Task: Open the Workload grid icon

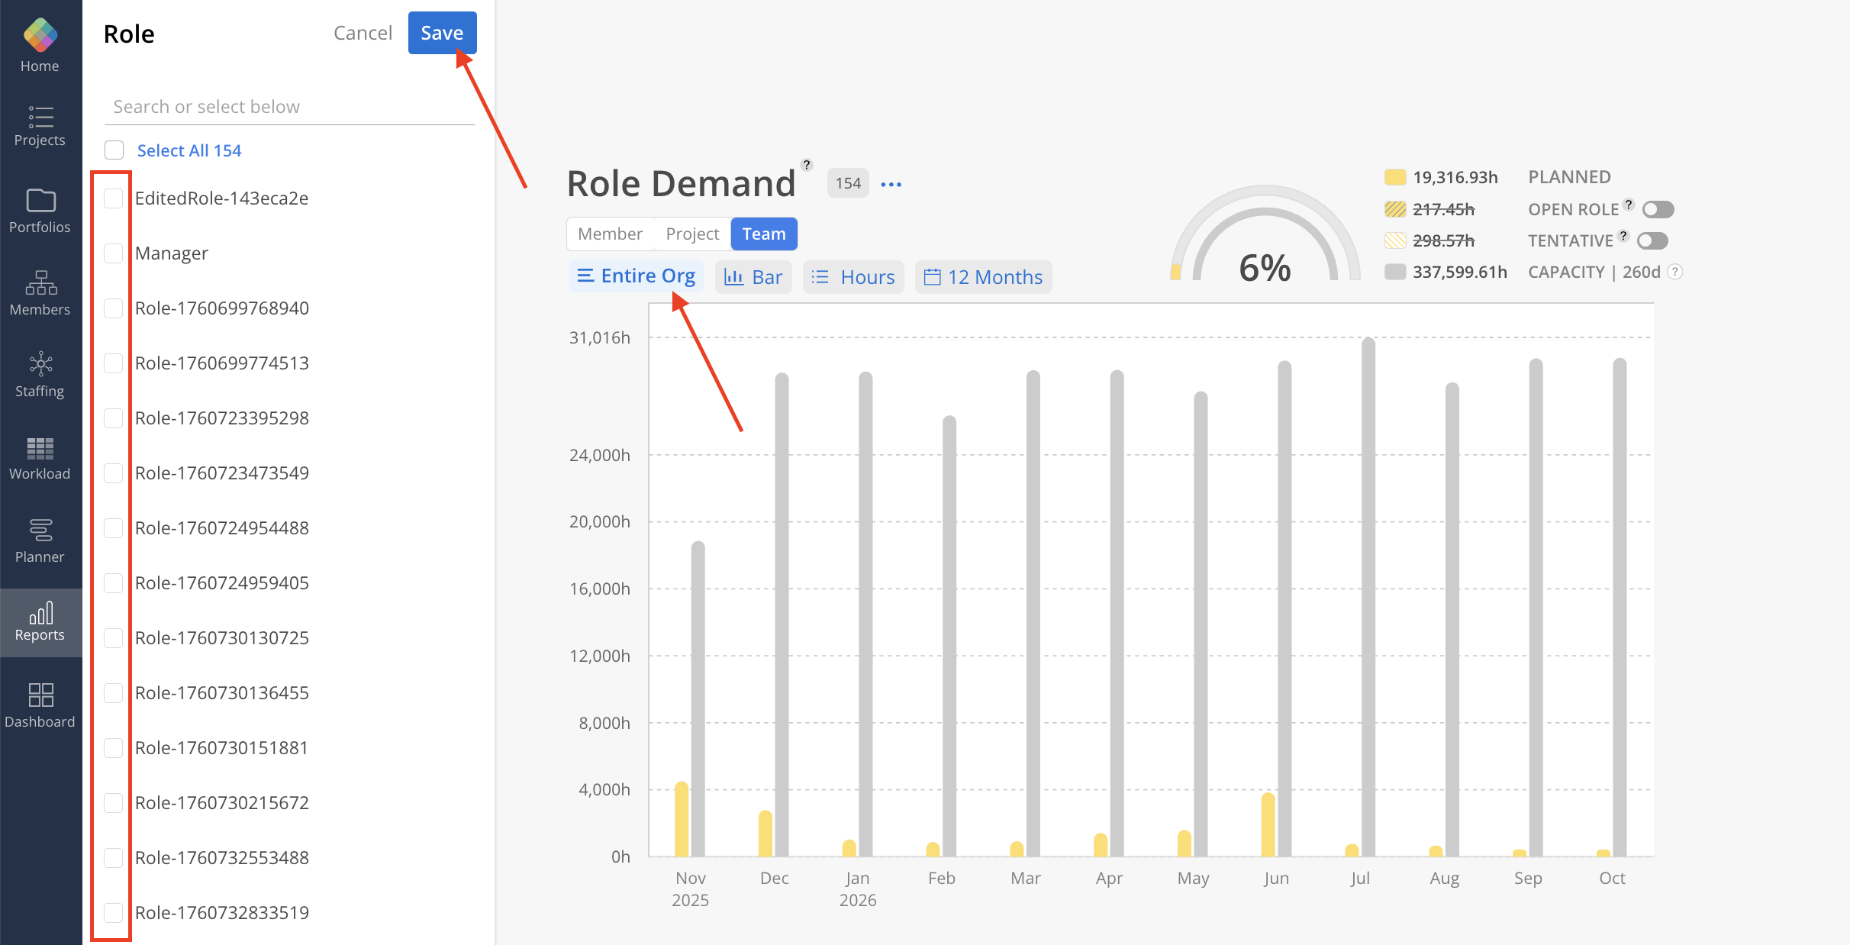Action: [40, 449]
